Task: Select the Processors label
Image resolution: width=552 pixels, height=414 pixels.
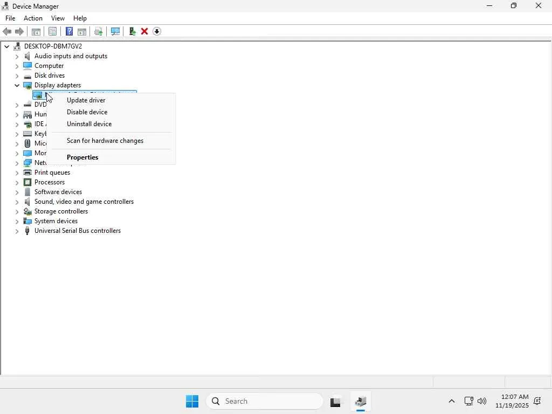Action: 50,182
